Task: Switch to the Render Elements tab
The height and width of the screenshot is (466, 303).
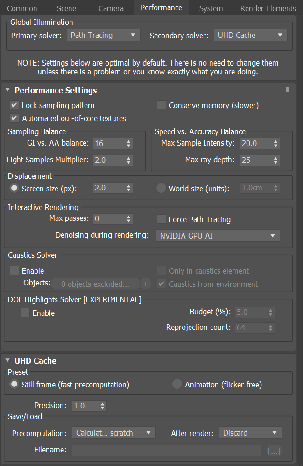Action: (x=268, y=8)
